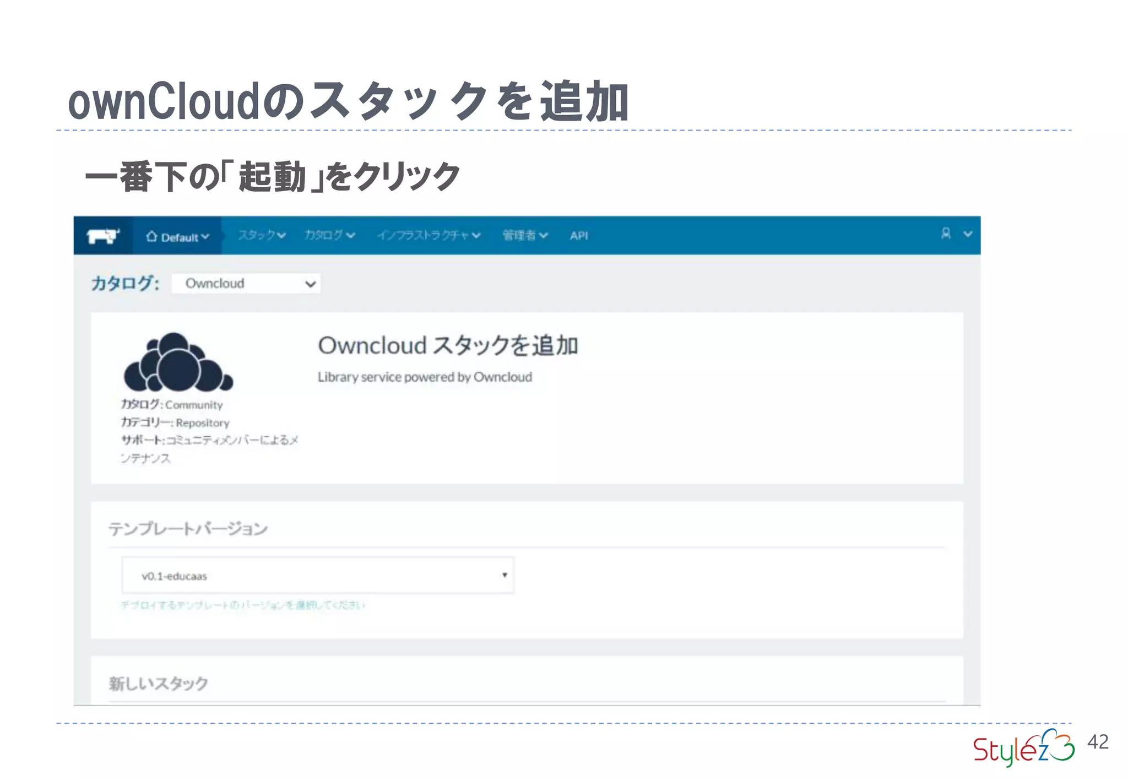1128x781 pixels.
Task: Open the 管理者 menu
Action: [525, 236]
